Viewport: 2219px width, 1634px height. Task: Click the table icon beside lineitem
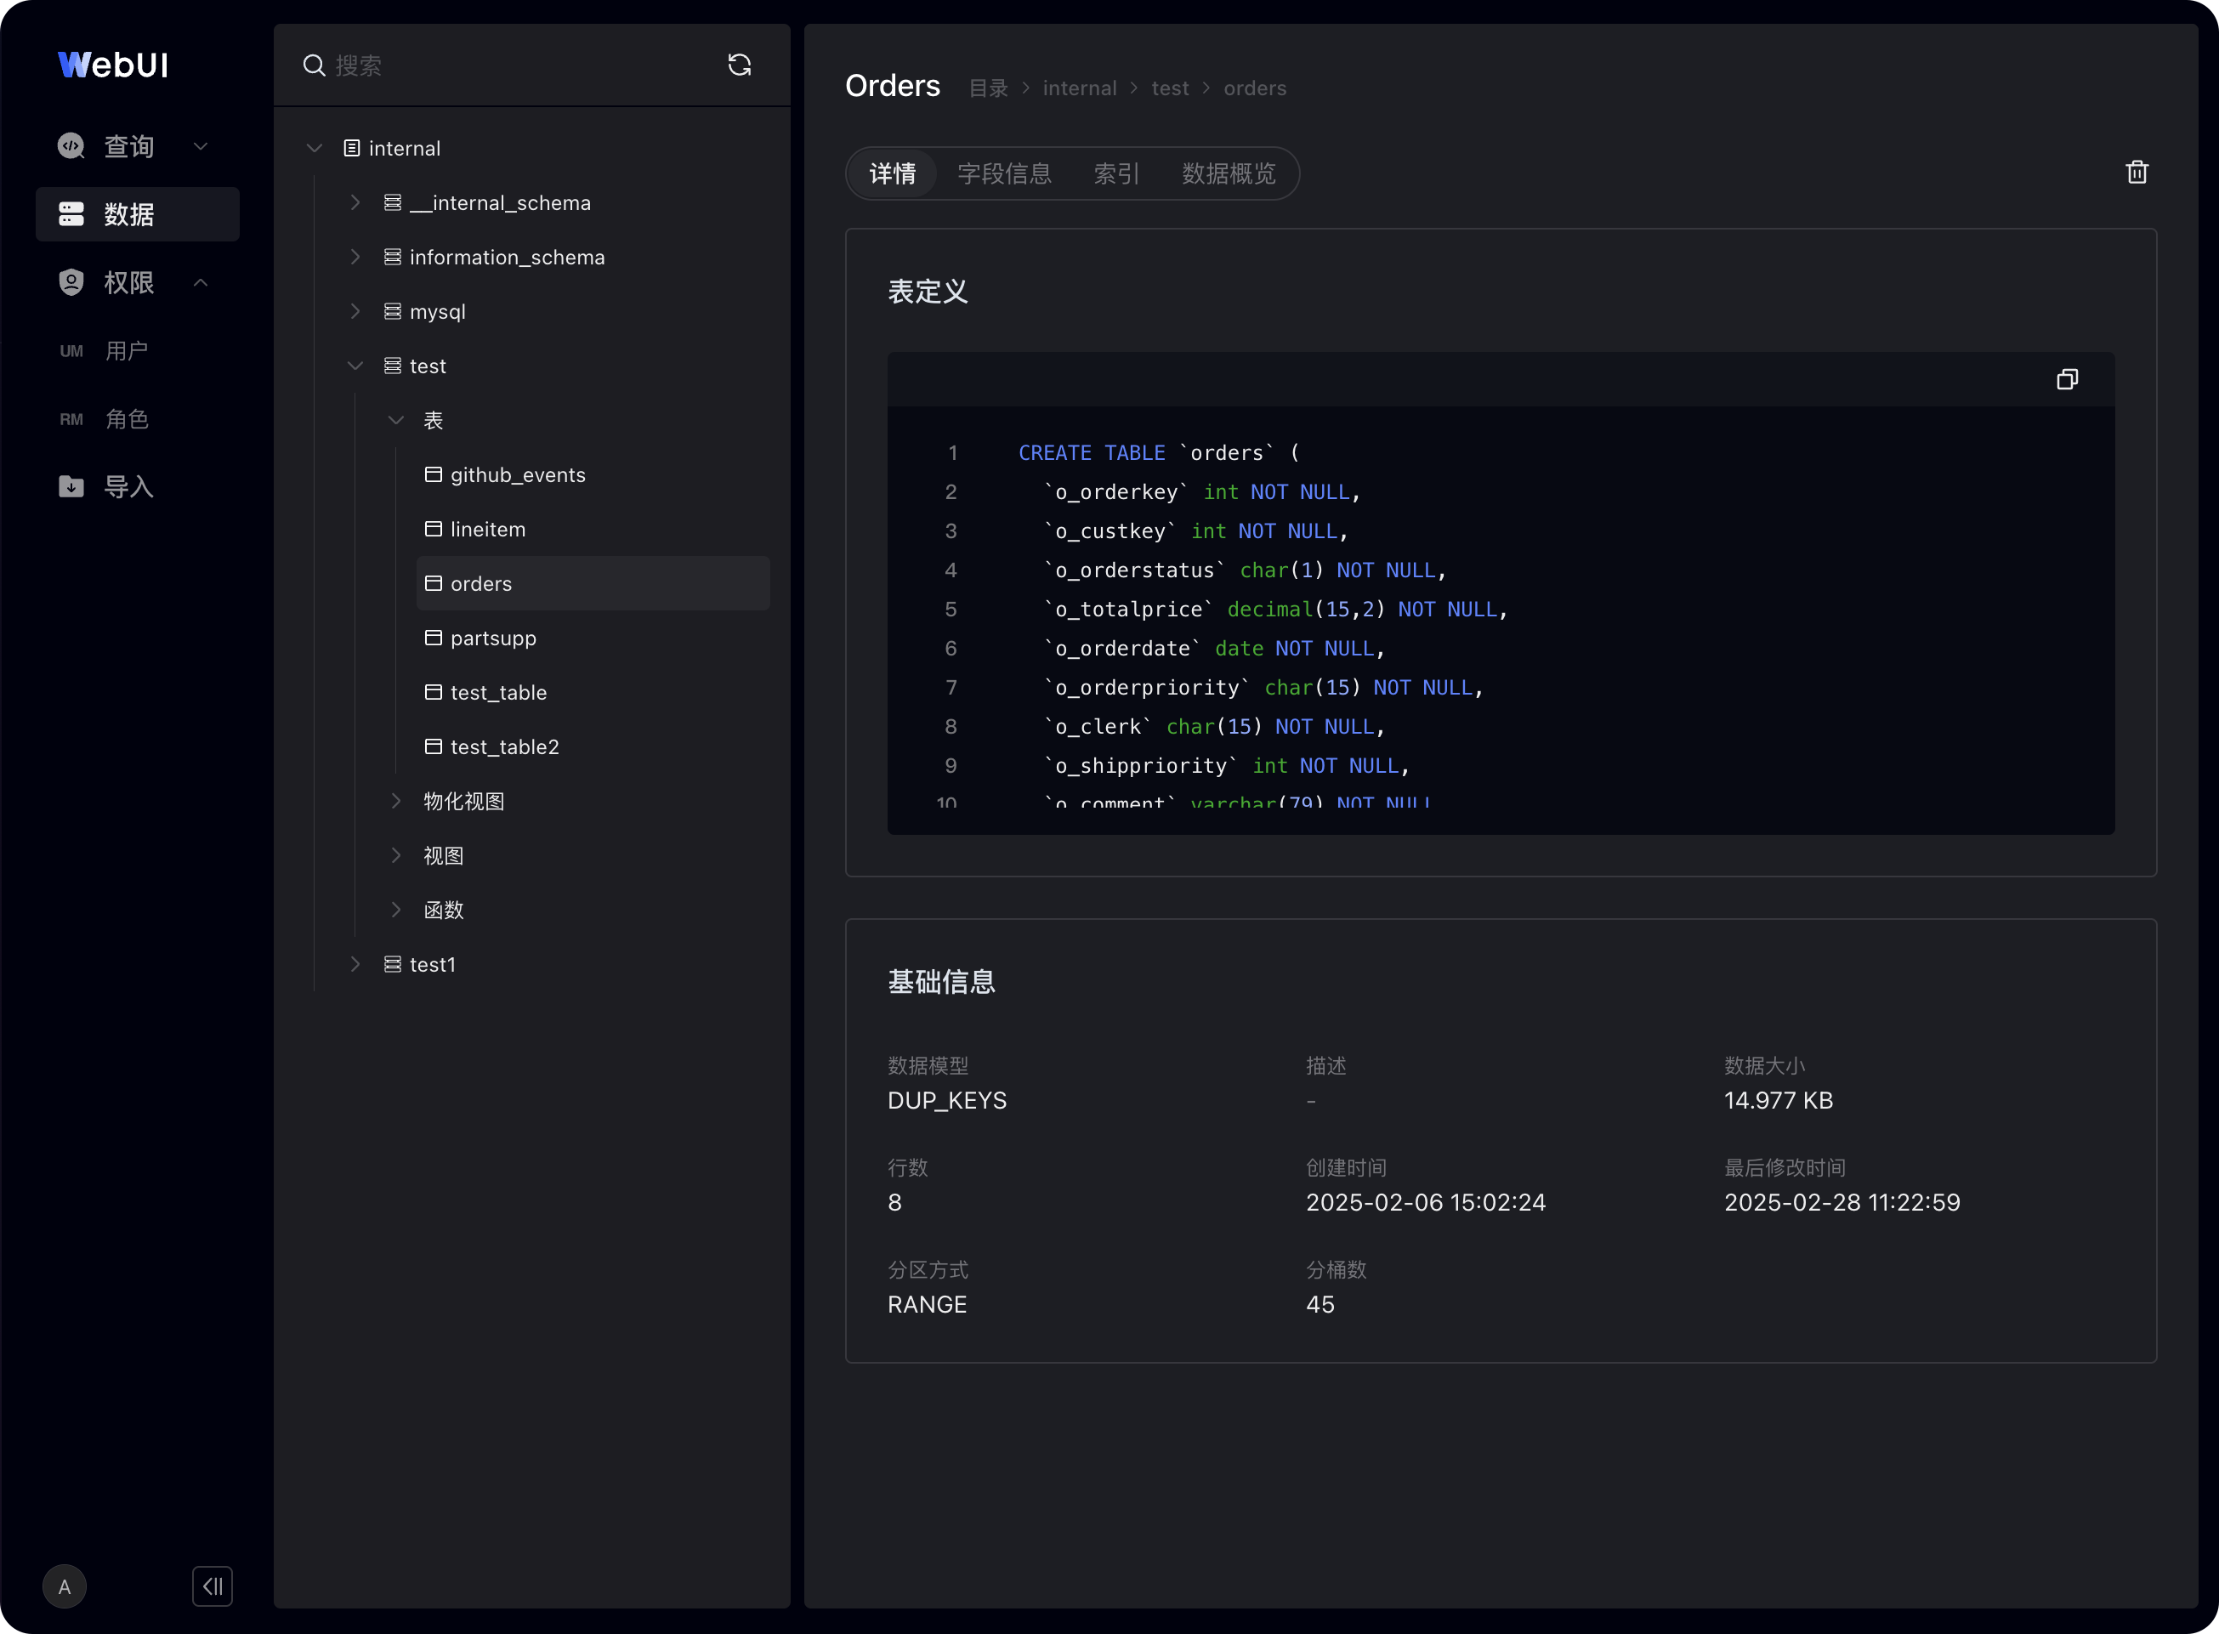(x=433, y=529)
